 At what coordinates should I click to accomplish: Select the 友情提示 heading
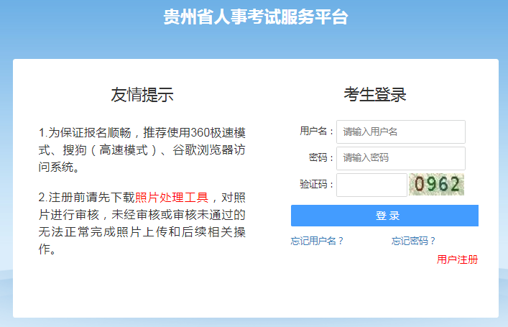[142, 94]
